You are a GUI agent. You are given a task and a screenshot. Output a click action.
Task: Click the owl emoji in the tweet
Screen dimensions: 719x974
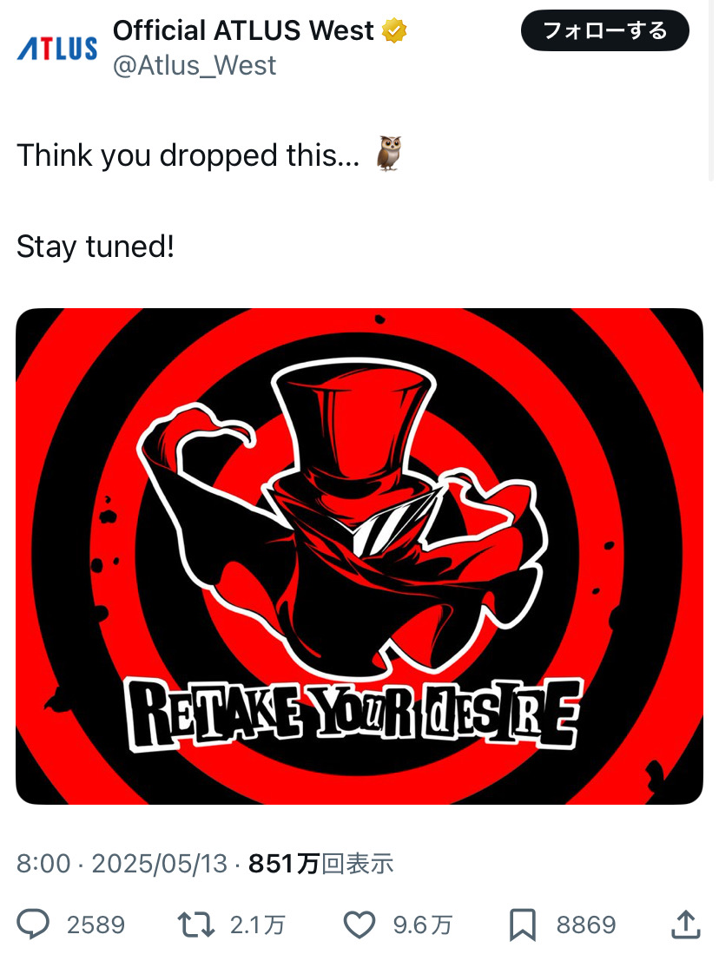tap(389, 154)
